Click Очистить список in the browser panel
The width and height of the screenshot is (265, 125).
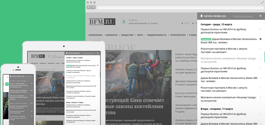click(x=243, y=16)
